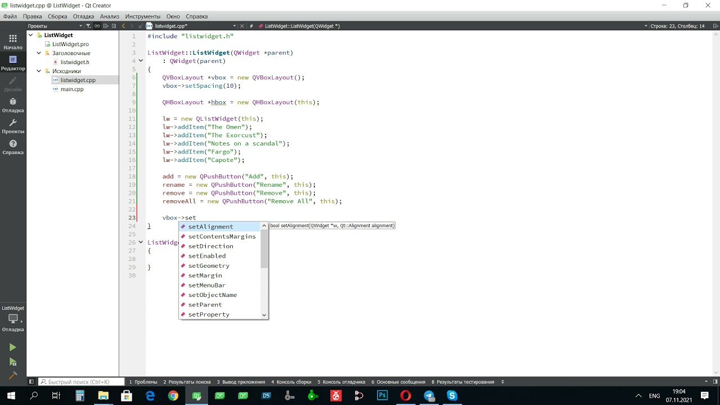
Task: Switch to Редактор mode in sidebar
Action: (13, 63)
